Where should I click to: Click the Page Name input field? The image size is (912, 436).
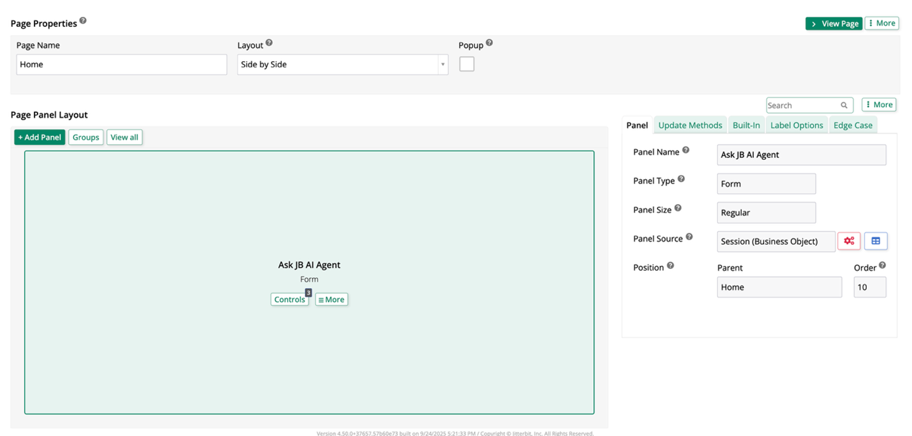pyautogui.click(x=121, y=64)
